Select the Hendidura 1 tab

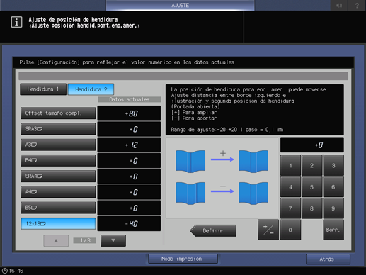coord(43,89)
